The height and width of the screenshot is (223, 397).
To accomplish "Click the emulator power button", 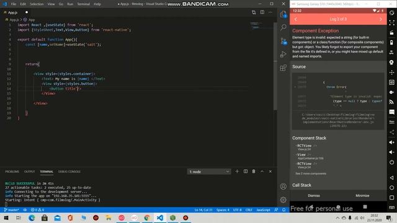I will click(x=391, y=162).
